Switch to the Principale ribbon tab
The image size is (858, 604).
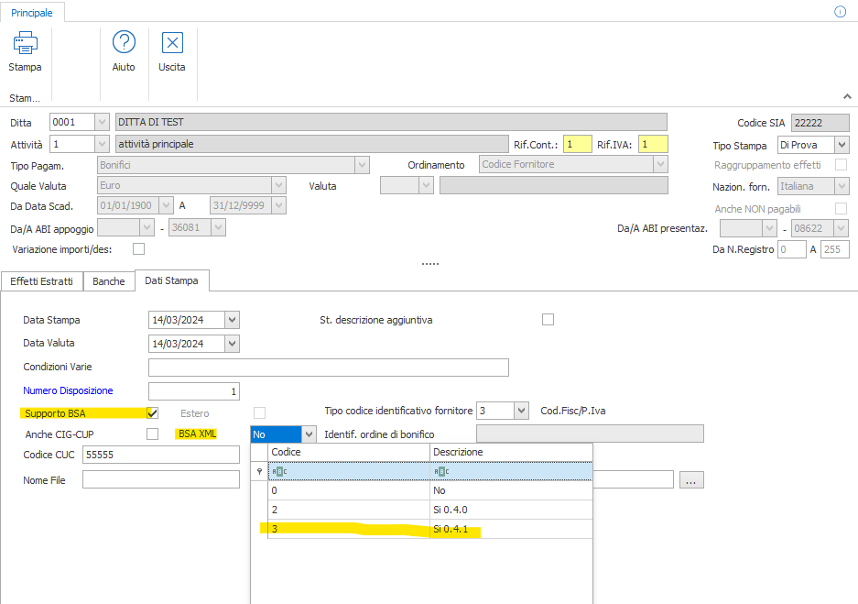pyautogui.click(x=32, y=12)
